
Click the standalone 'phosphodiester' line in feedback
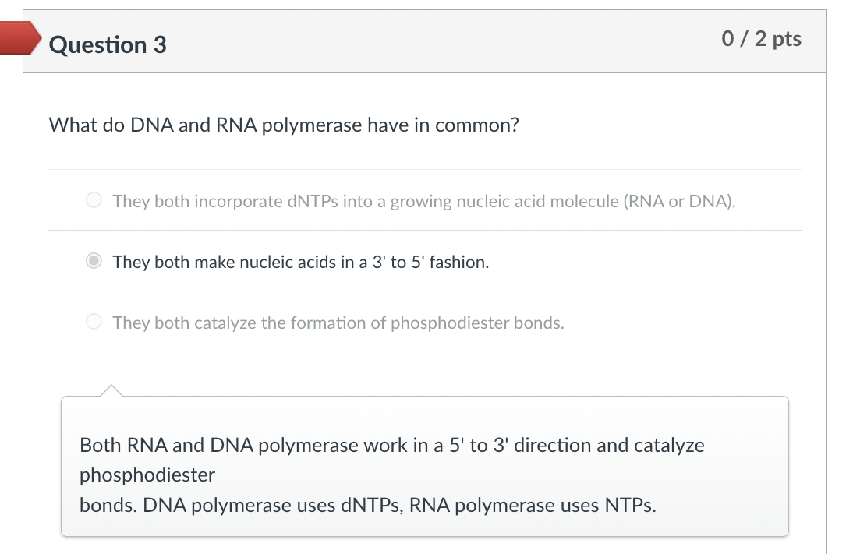pyautogui.click(x=147, y=475)
